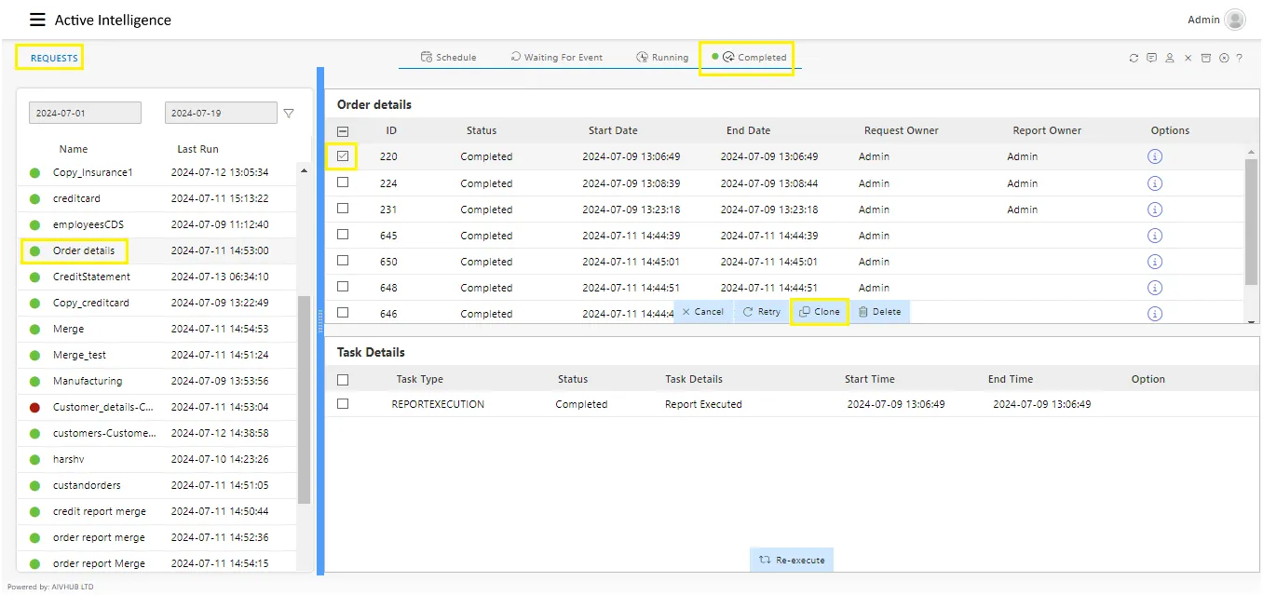Click green status dot beside Merge_test
The height and width of the screenshot is (595, 1263).
pos(35,355)
